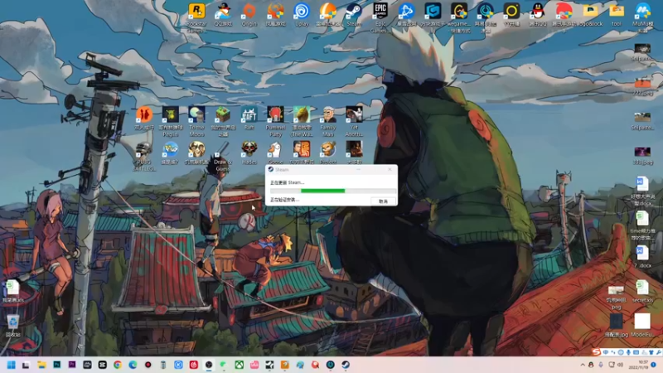Screen dimensions: 663x373
Task: Select the Raft game shortcut
Action: (x=249, y=119)
